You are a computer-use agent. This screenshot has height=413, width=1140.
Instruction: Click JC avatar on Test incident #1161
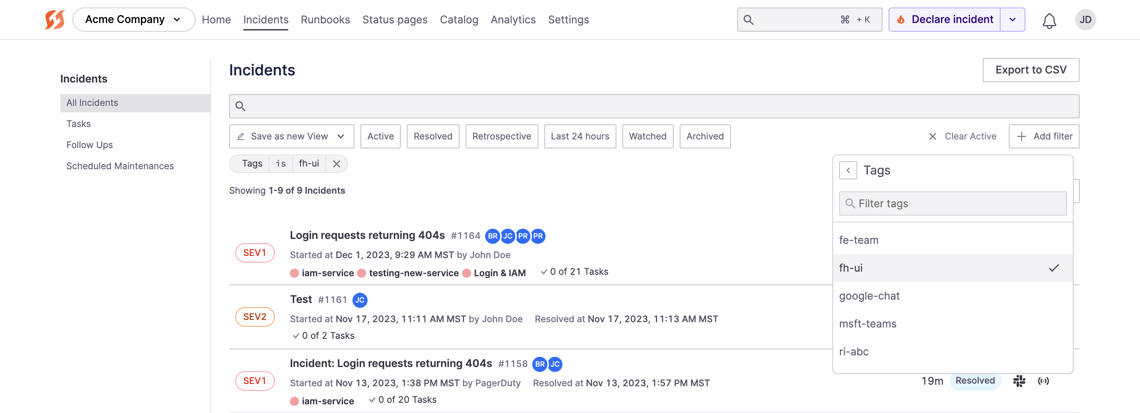pos(359,300)
